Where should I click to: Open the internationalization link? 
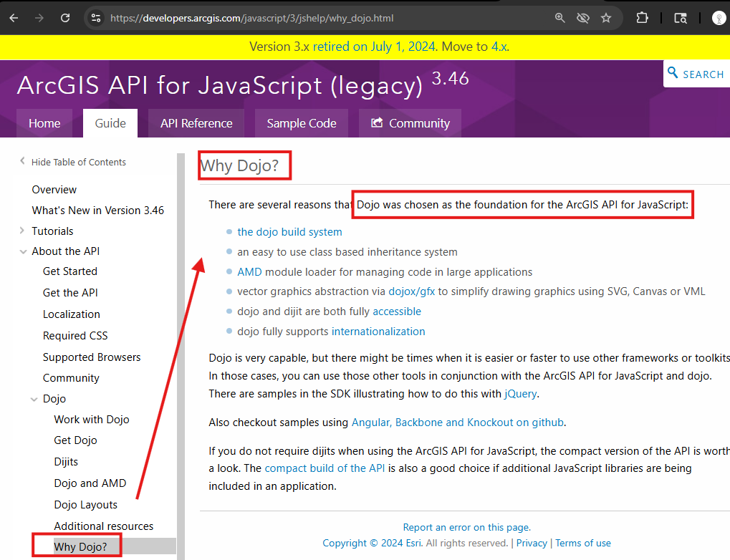click(x=378, y=332)
